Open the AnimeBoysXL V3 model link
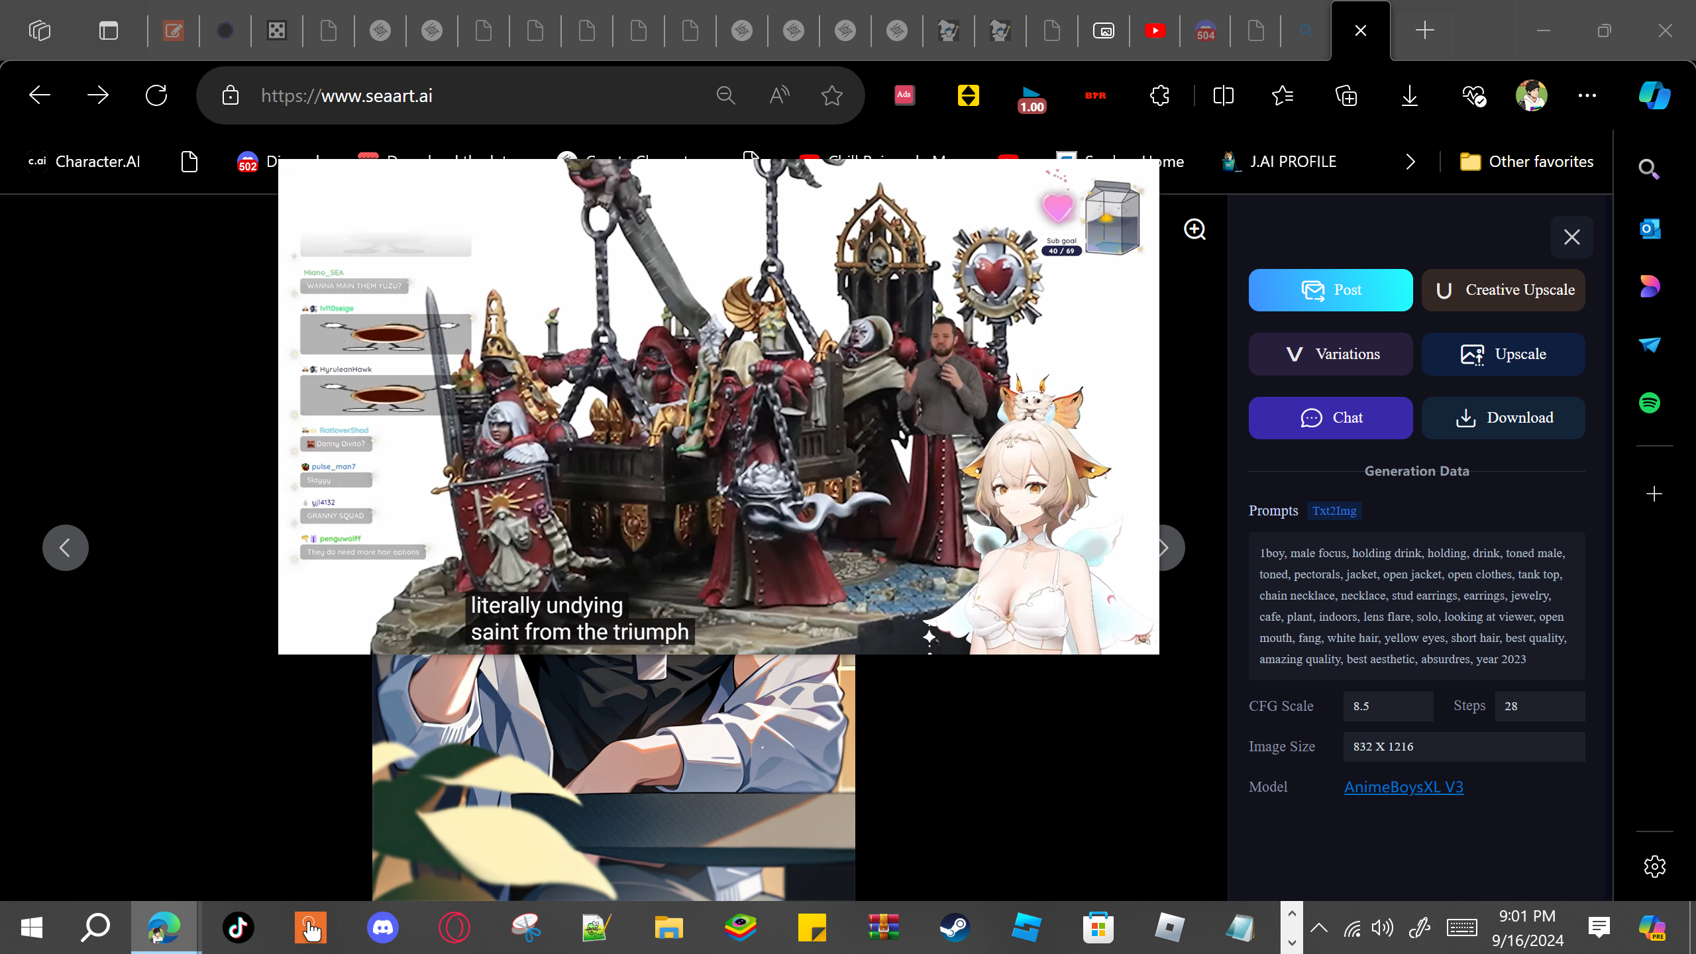Image resolution: width=1696 pixels, height=954 pixels. point(1403,787)
